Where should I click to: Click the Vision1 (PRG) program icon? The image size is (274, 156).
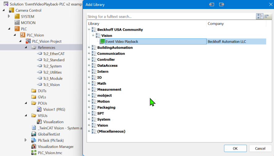pos(39,109)
